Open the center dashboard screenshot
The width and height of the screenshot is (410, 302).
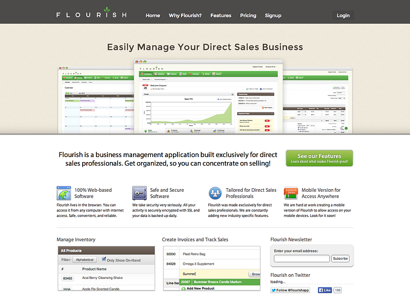tap(208, 97)
